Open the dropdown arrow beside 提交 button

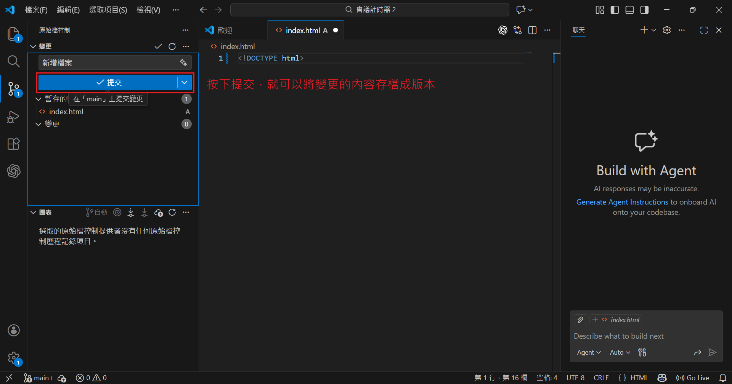[185, 82]
